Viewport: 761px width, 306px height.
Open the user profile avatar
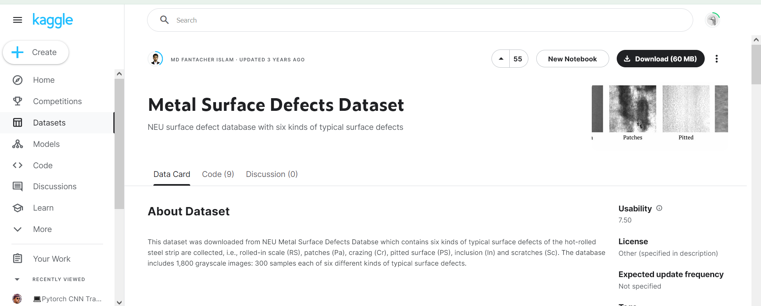712,20
